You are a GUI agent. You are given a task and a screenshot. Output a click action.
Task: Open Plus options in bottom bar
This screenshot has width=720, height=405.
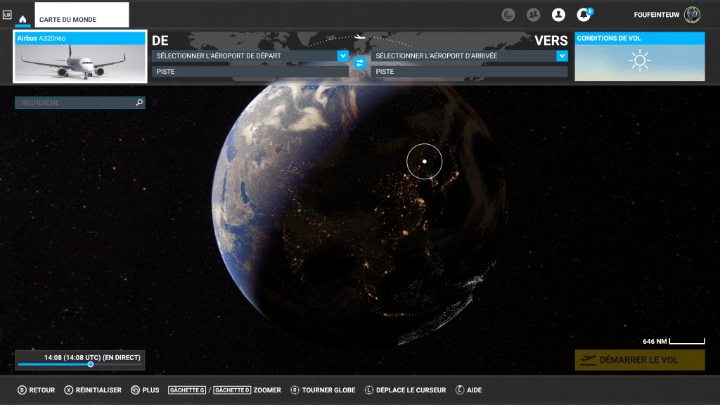click(145, 390)
